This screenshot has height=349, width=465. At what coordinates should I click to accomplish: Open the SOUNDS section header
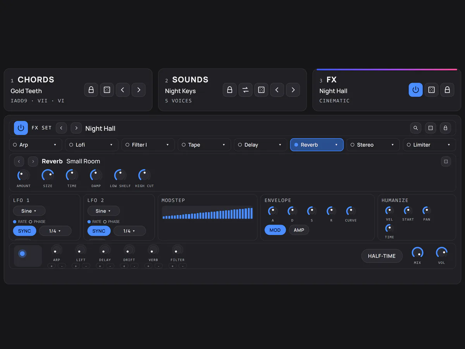pos(190,79)
